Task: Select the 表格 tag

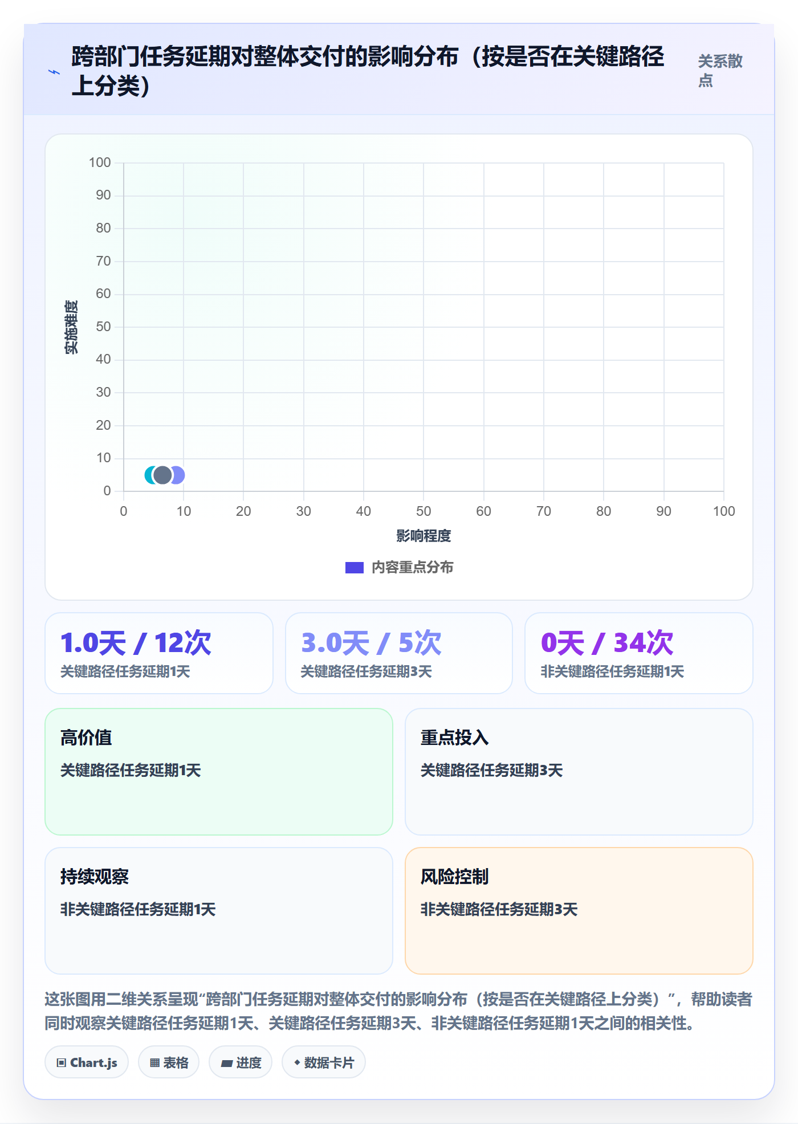Action: pos(169,1062)
